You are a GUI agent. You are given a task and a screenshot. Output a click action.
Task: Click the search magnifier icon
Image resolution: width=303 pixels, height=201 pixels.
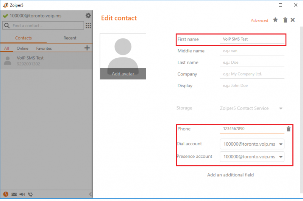(x=7, y=25)
